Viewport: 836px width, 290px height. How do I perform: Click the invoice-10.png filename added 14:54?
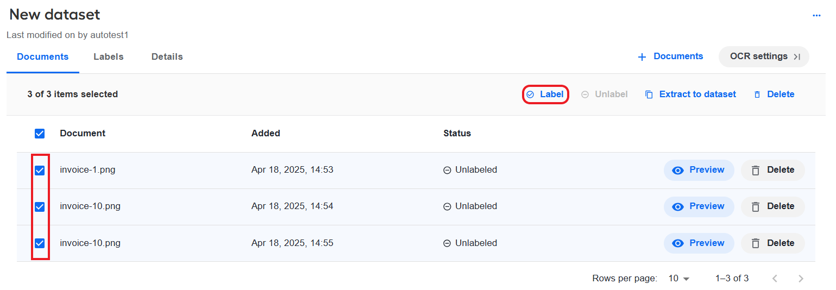pos(90,206)
